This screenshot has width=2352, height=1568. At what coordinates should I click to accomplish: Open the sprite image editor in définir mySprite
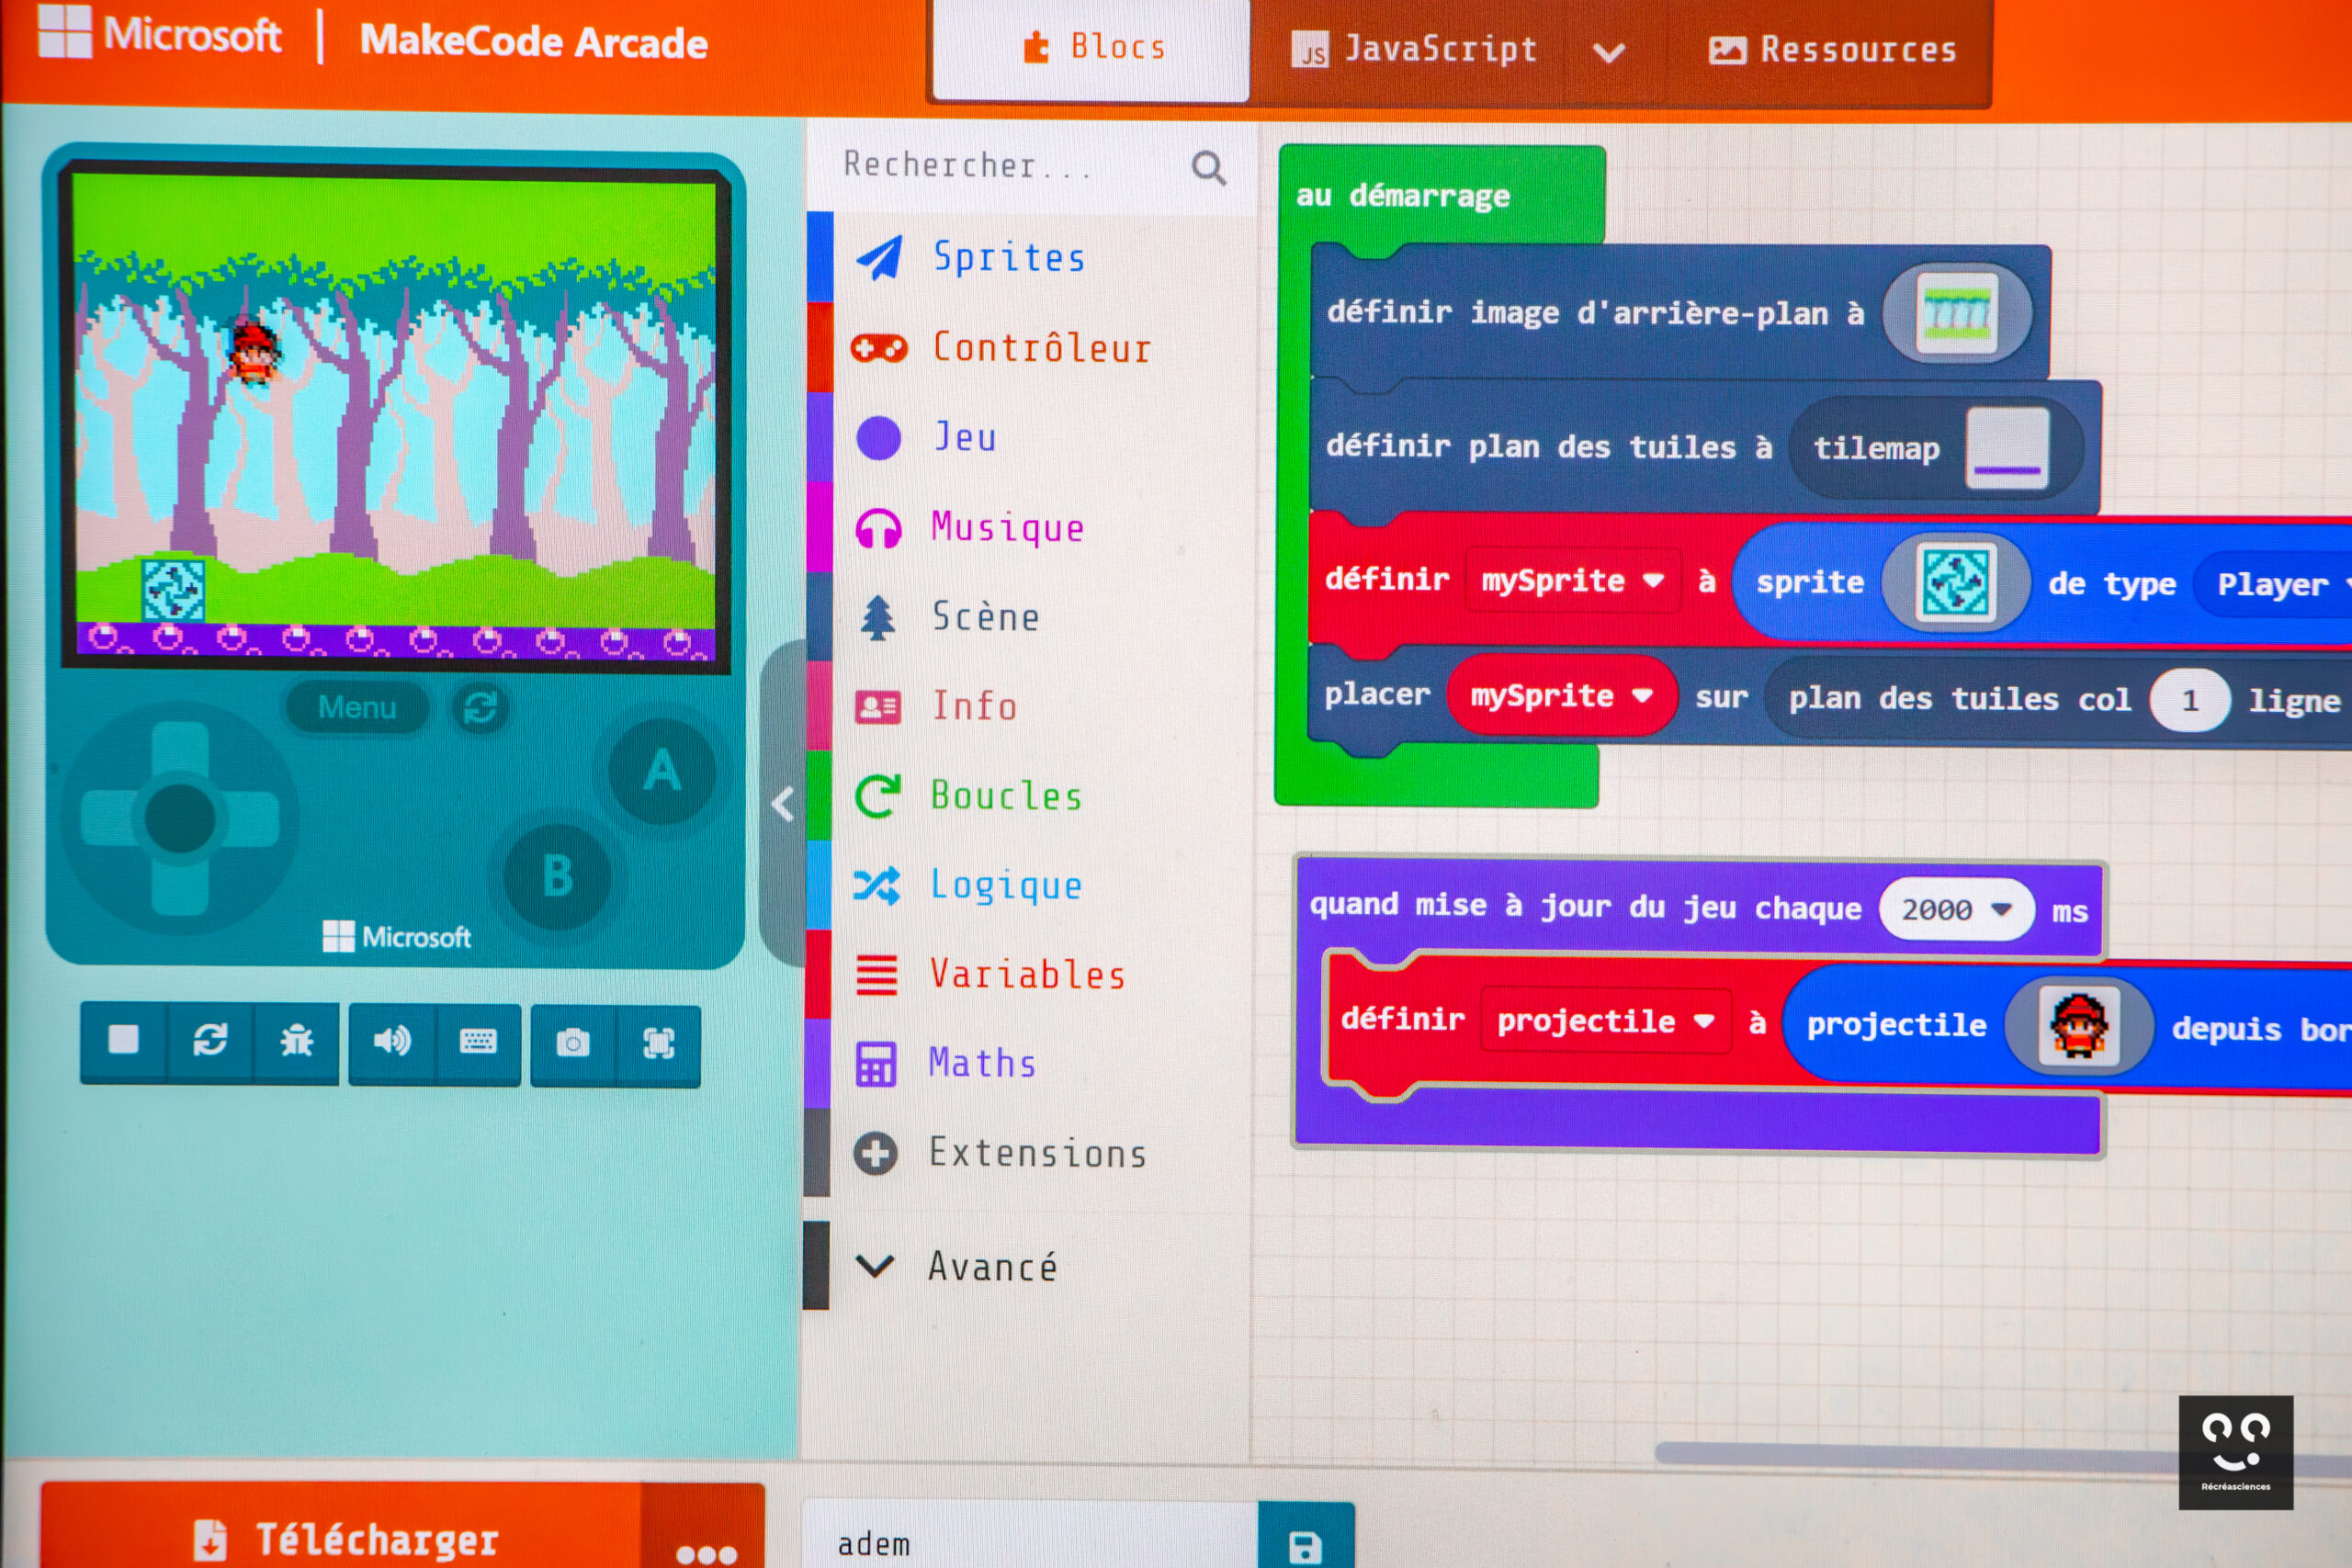(1955, 582)
